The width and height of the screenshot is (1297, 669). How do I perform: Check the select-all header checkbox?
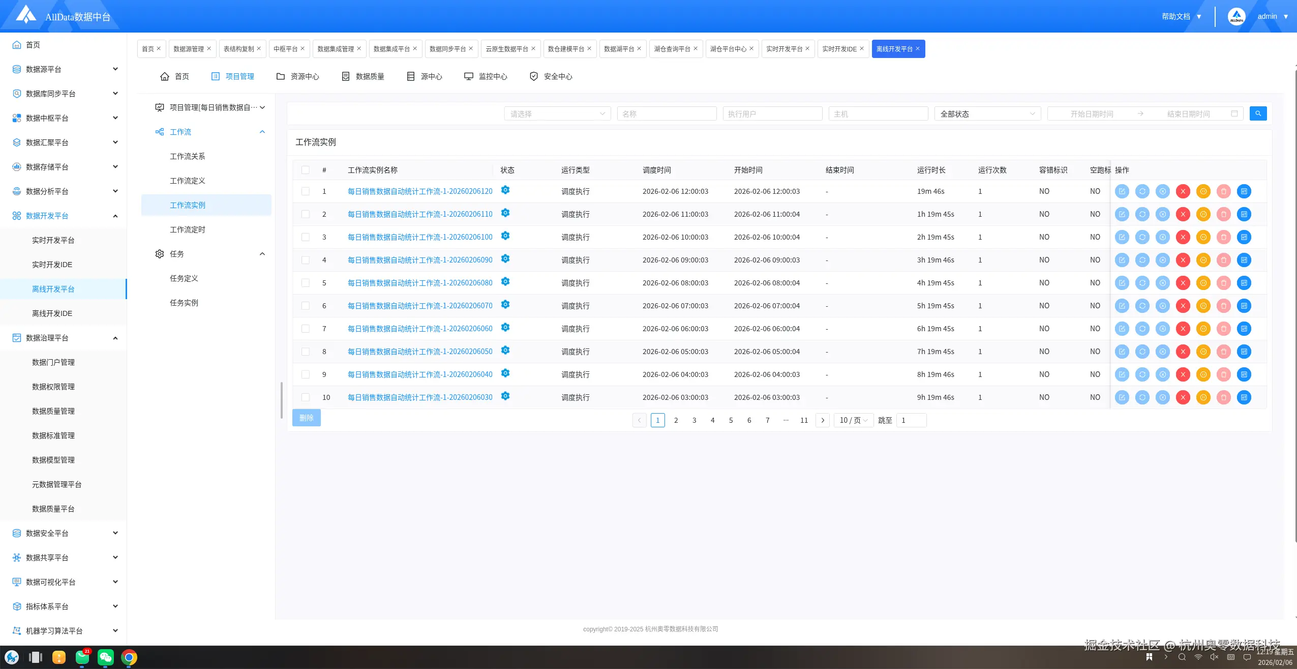tap(305, 170)
